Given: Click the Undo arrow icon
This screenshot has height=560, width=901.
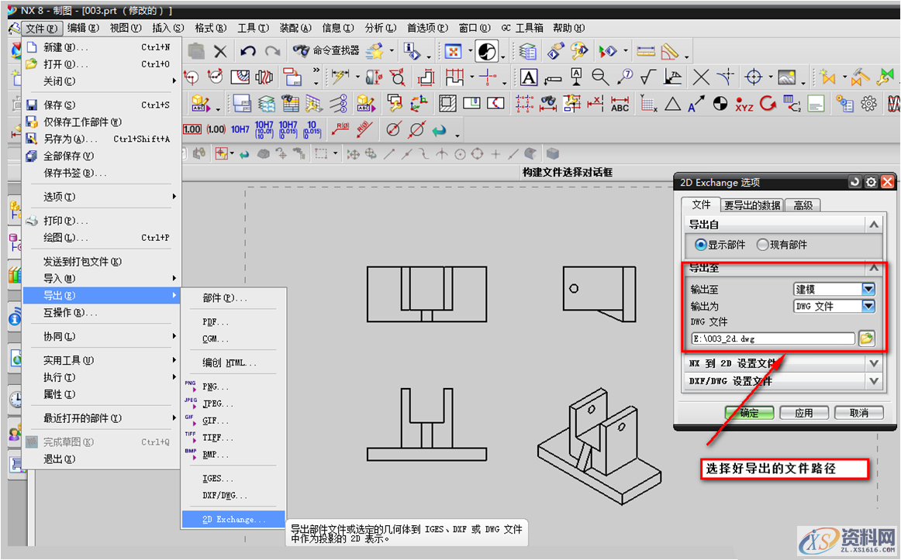Looking at the screenshot, I should (248, 51).
